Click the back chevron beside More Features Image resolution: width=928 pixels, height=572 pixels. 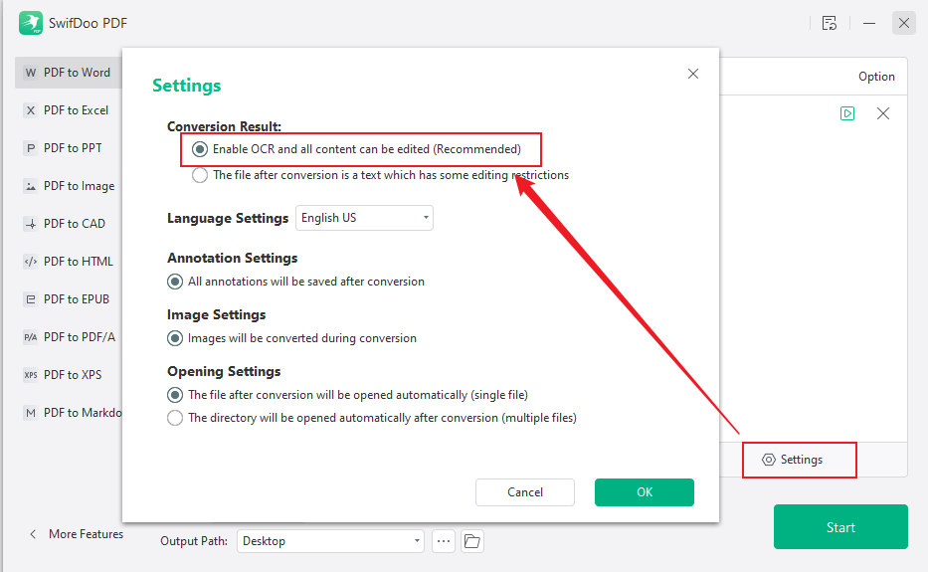tap(33, 534)
